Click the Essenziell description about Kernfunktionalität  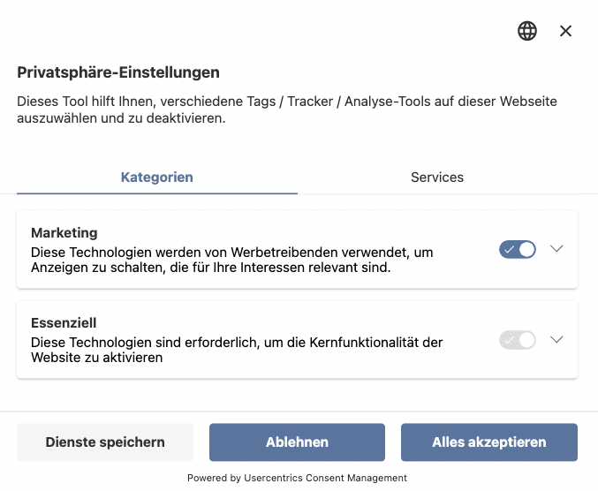point(237,350)
